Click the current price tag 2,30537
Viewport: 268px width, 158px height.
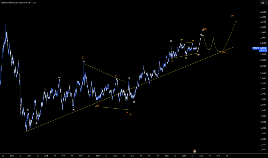tap(263, 48)
